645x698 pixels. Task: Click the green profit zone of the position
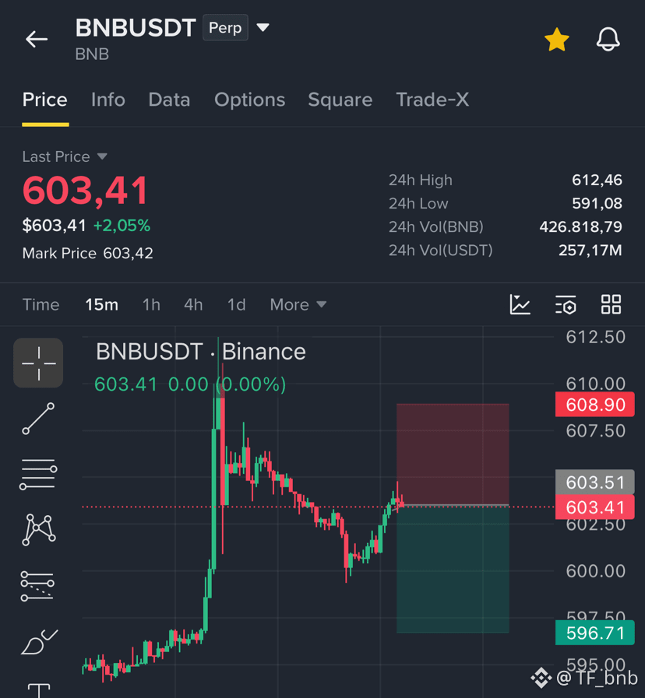tap(453, 570)
